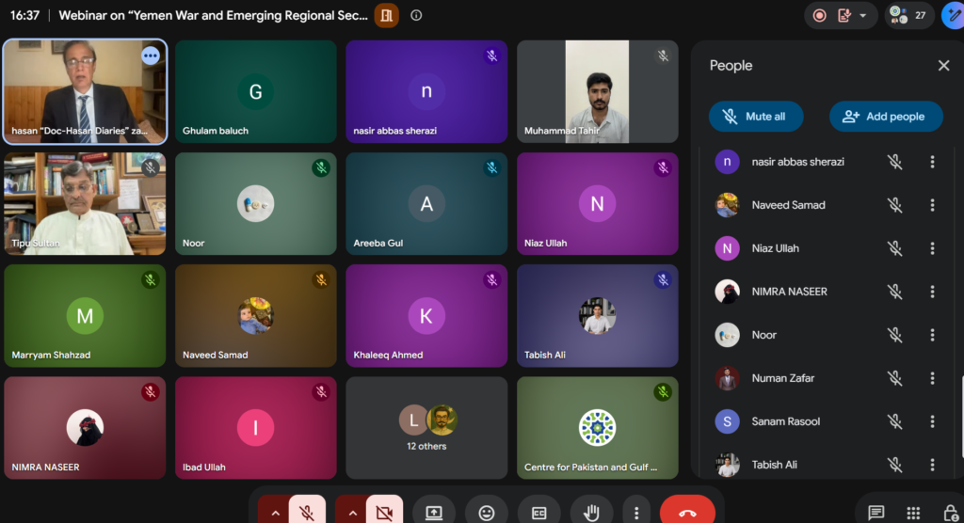Click the muted mic icon on Niaz Ullah tile
The image size is (964, 523).
click(x=663, y=167)
